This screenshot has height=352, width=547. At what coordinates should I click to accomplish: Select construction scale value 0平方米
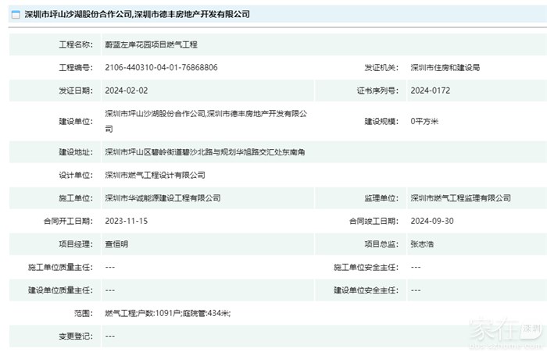[x=424, y=121]
